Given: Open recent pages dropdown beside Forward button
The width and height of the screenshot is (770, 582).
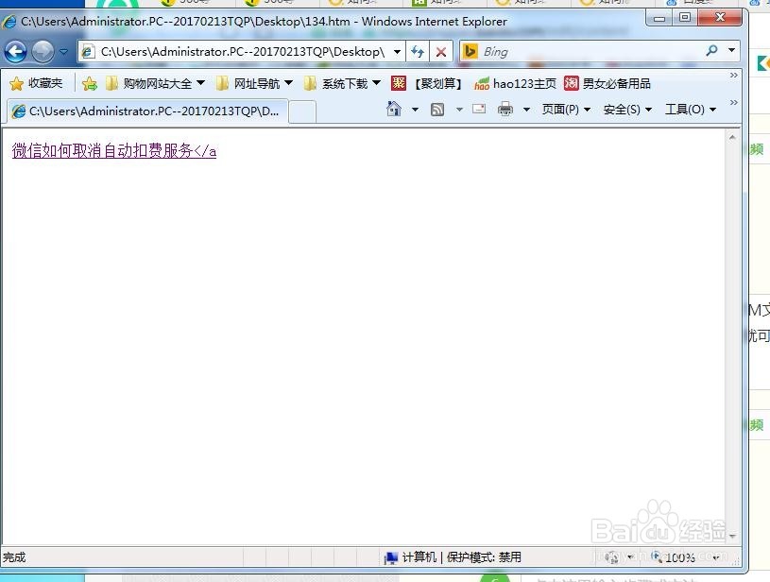Looking at the screenshot, I should click(x=64, y=51).
